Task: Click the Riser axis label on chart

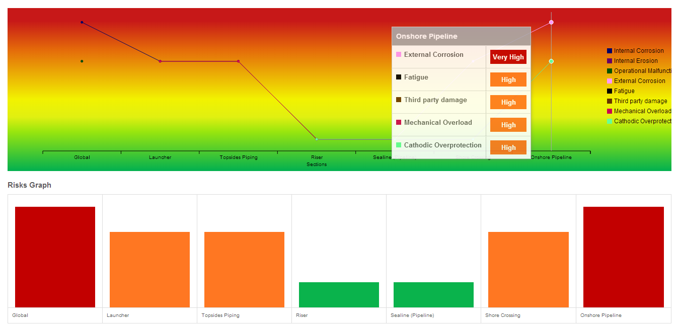Action: [x=317, y=157]
